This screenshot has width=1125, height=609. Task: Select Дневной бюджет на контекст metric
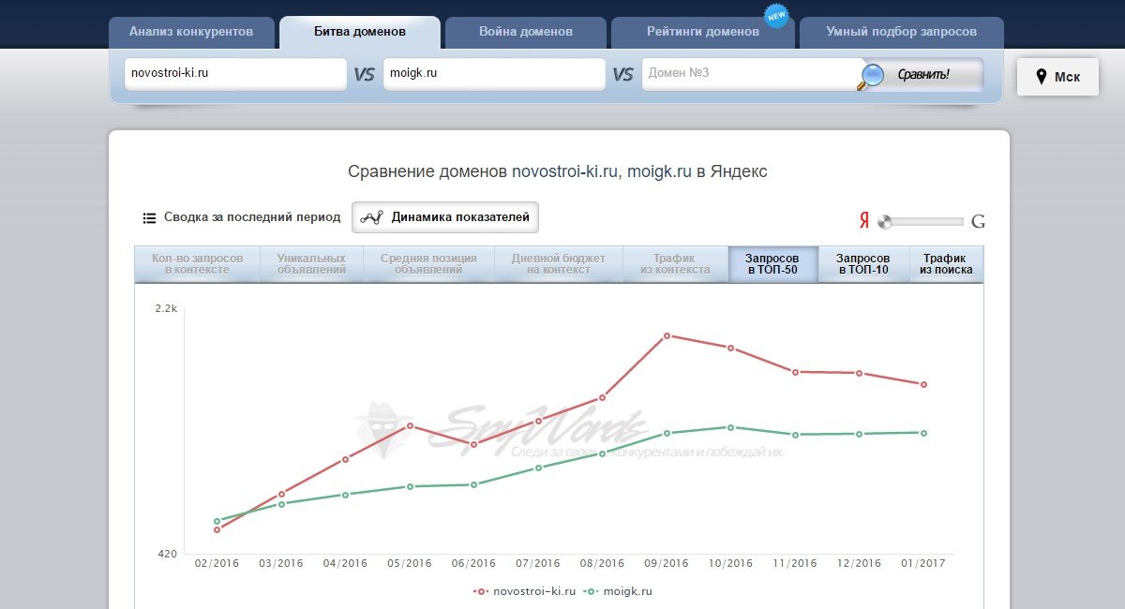558,264
